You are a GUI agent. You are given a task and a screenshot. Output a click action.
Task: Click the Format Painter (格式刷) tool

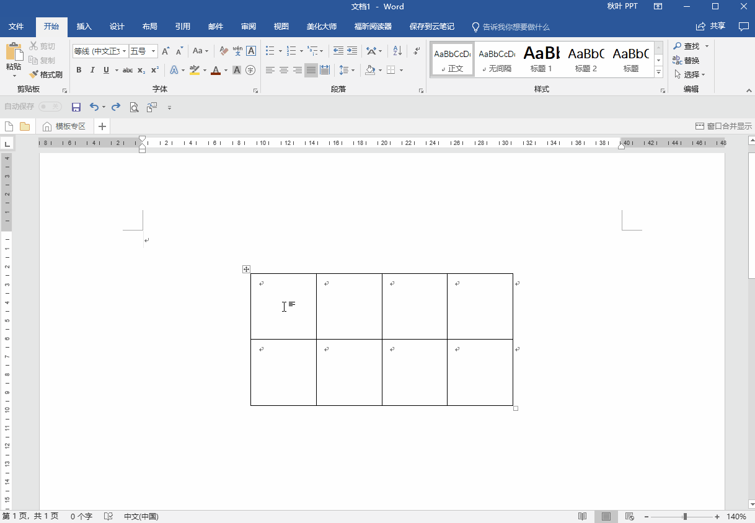click(46, 74)
